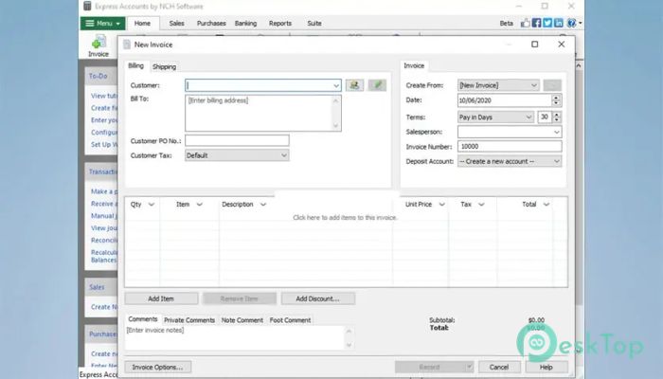Screen dimensions: 663x379
Task: Click the Cancel button
Action: (x=499, y=367)
